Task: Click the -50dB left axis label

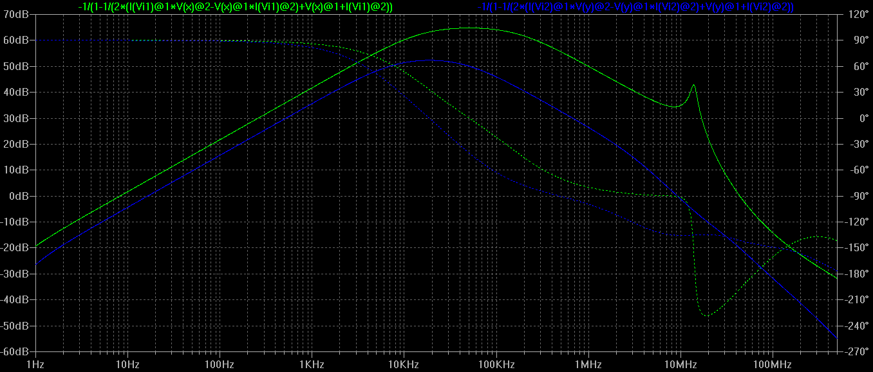Action: (15, 326)
